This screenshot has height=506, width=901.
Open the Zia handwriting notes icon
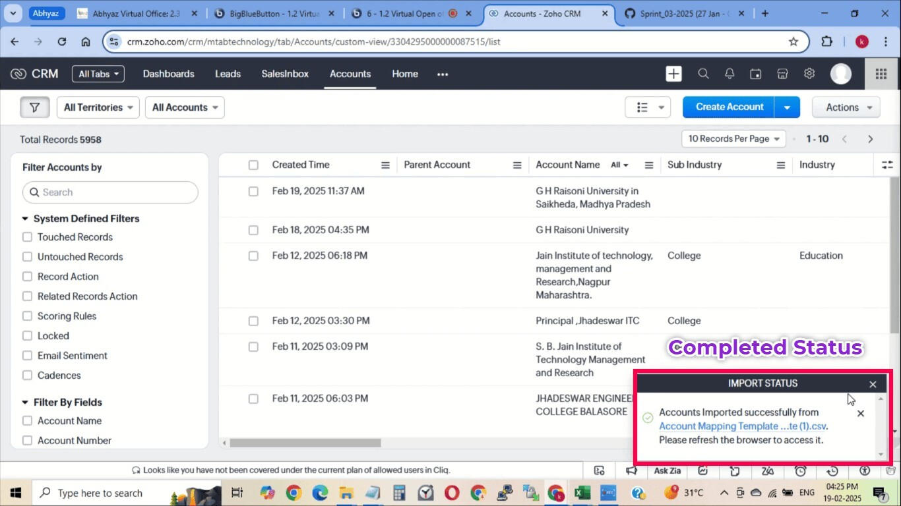(768, 470)
